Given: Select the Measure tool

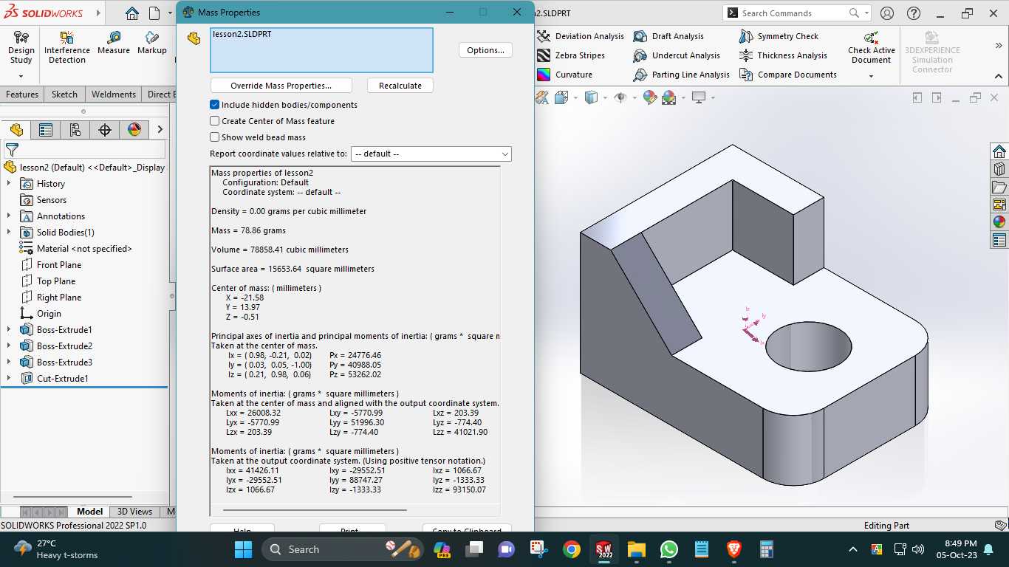Looking at the screenshot, I should (x=114, y=43).
